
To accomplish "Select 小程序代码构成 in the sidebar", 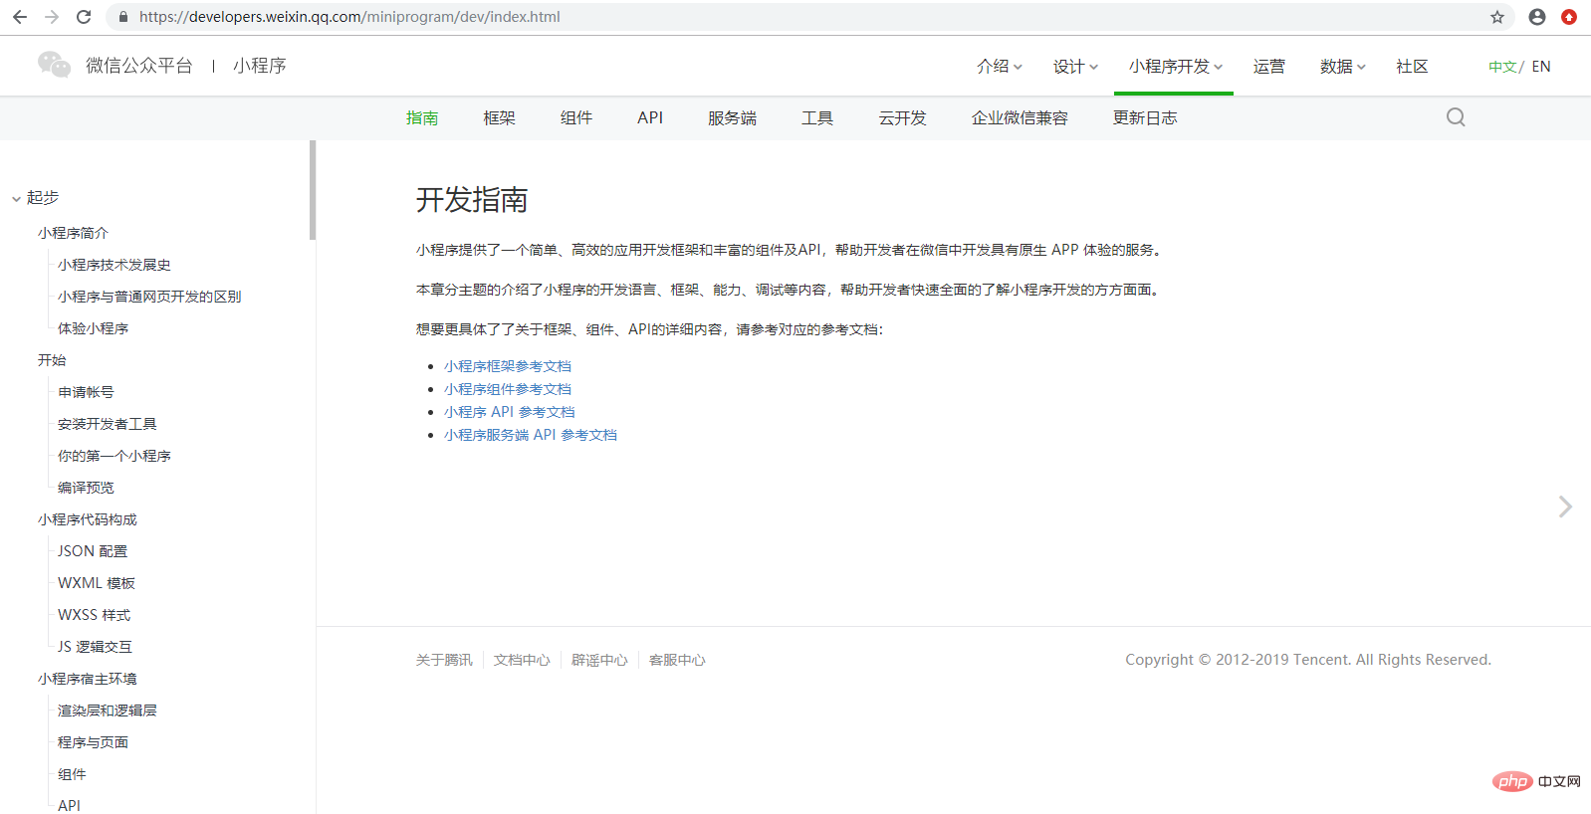I will click(88, 519).
